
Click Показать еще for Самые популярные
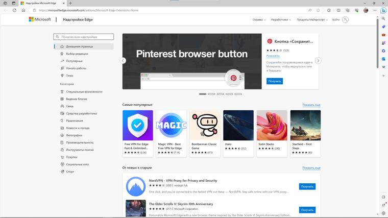(x=311, y=105)
